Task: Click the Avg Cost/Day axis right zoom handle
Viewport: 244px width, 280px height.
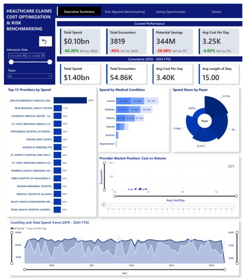Action: point(236,196)
